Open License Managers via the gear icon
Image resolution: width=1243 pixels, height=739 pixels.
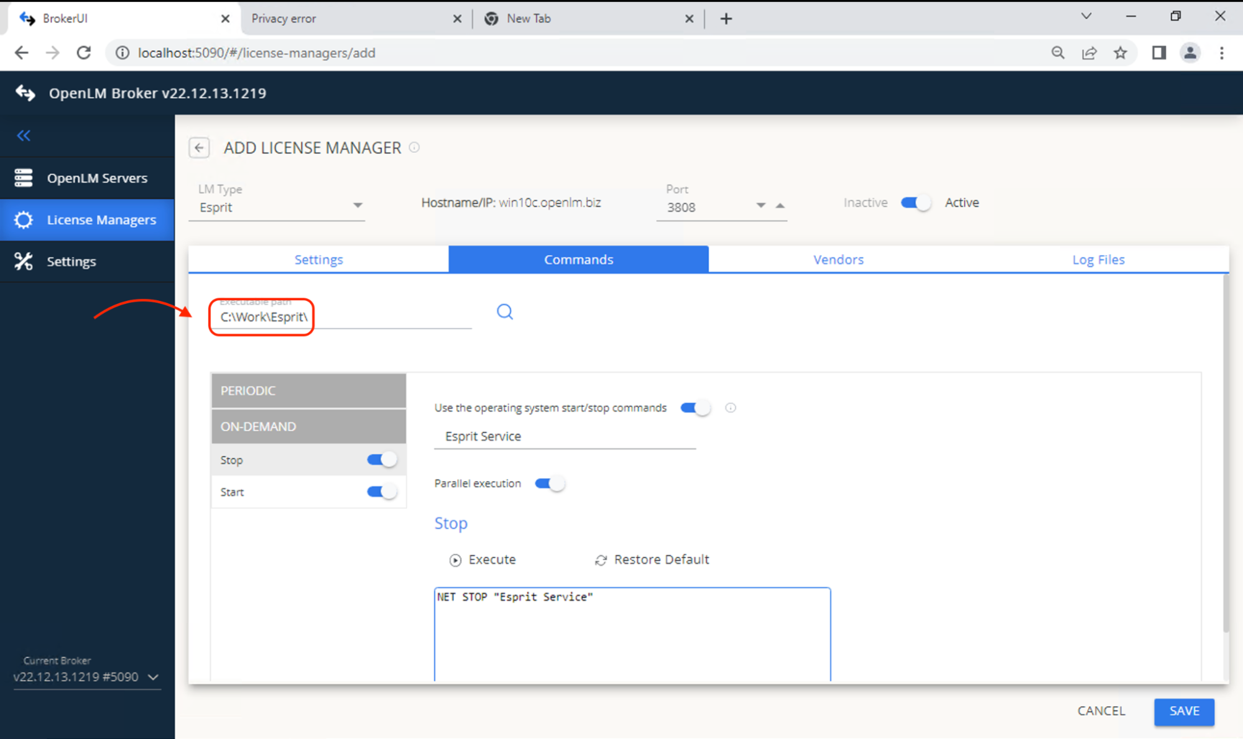coord(23,219)
